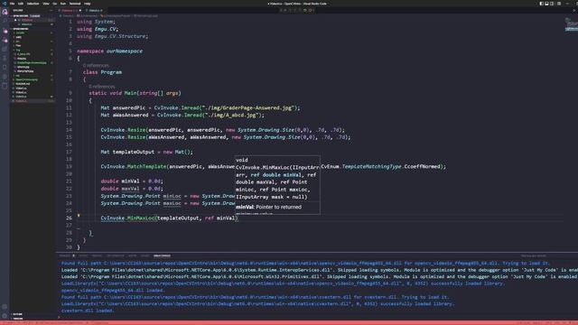This screenshot has height=325, width=578.
Task: Click the run button at editor top right
Action: tap(573, 10)
